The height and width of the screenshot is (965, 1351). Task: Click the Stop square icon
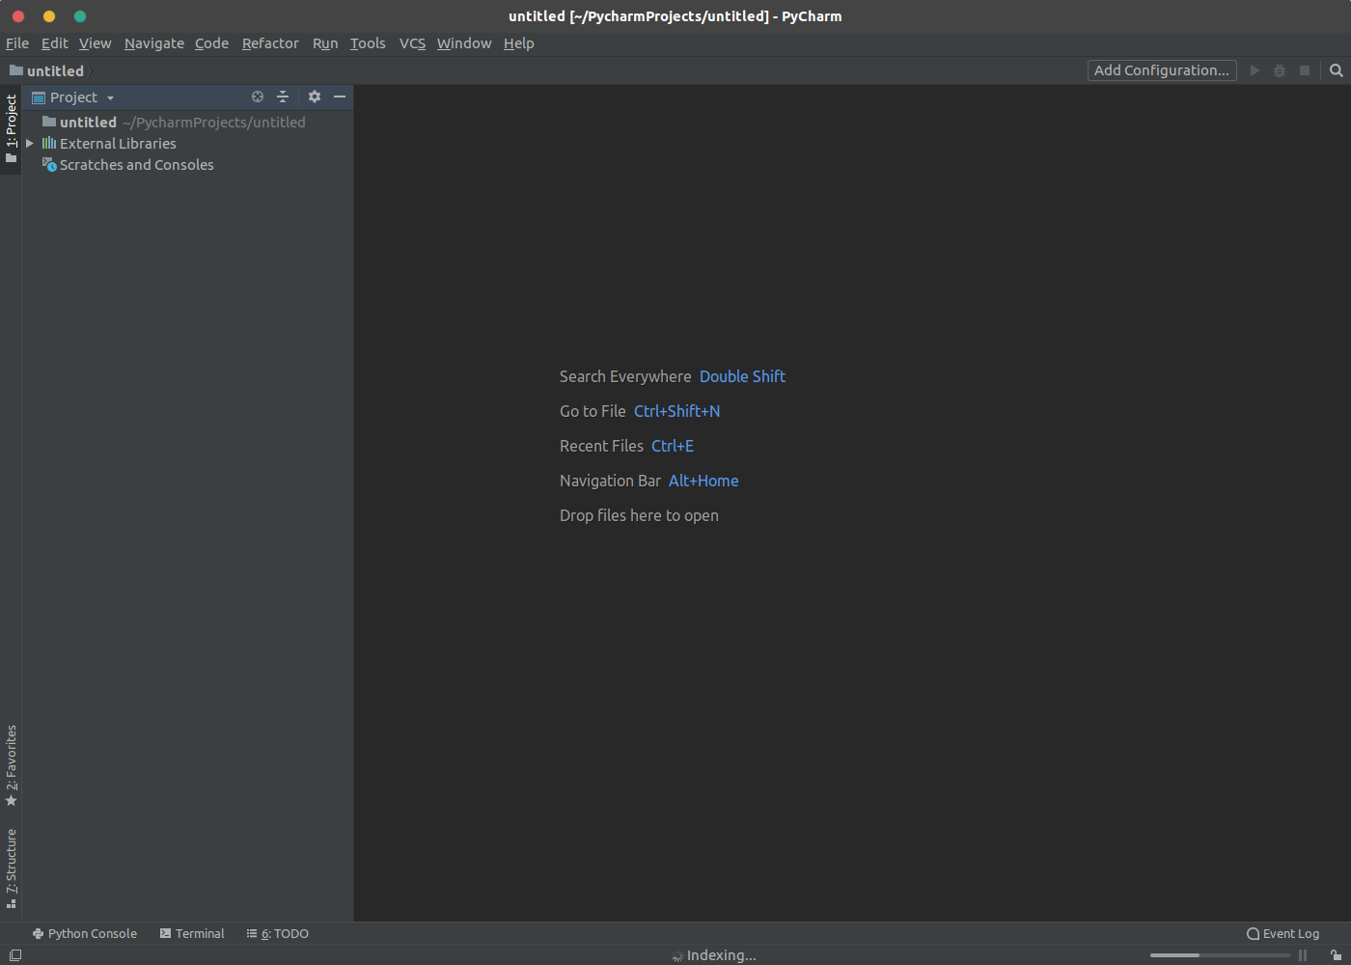(x=1305, y=70)
